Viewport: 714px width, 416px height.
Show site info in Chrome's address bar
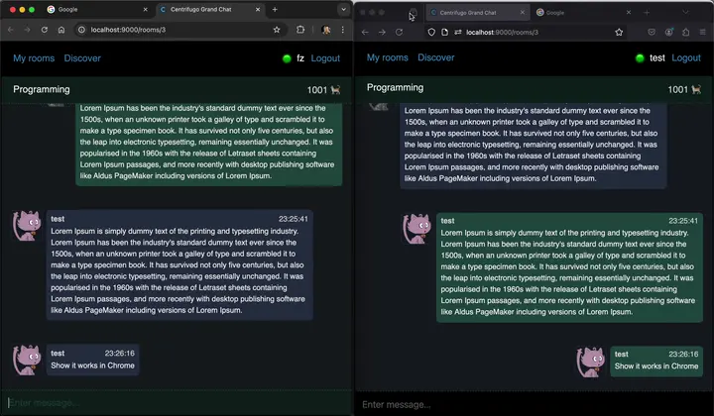click(x=81, y=30)
